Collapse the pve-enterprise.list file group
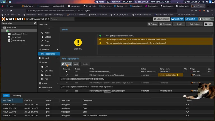The height and width of the screenshot is (121, 215). click(62, 87)
